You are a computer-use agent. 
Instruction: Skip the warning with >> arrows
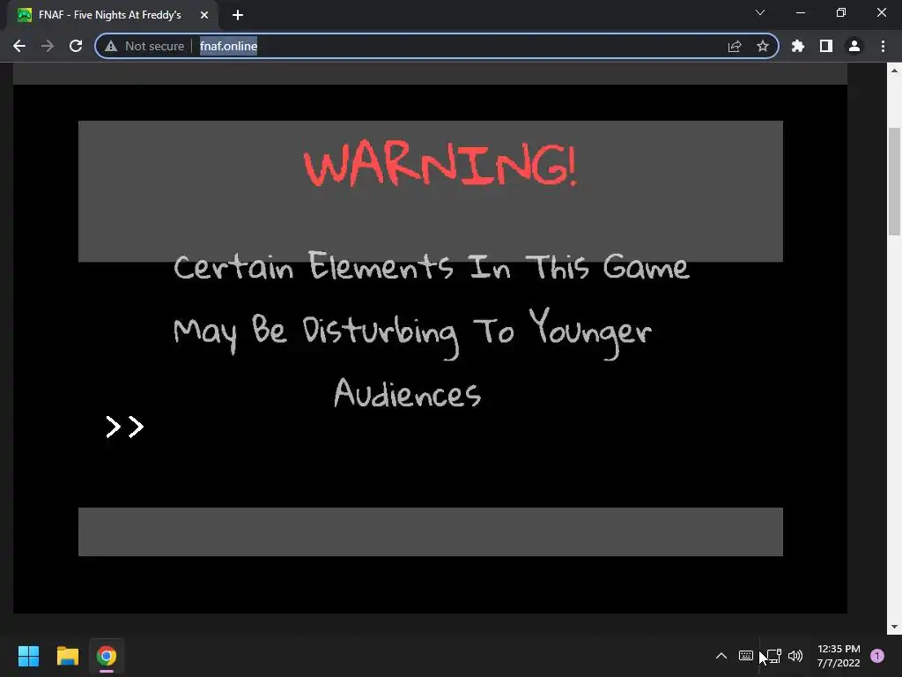(x=125, y=427)
